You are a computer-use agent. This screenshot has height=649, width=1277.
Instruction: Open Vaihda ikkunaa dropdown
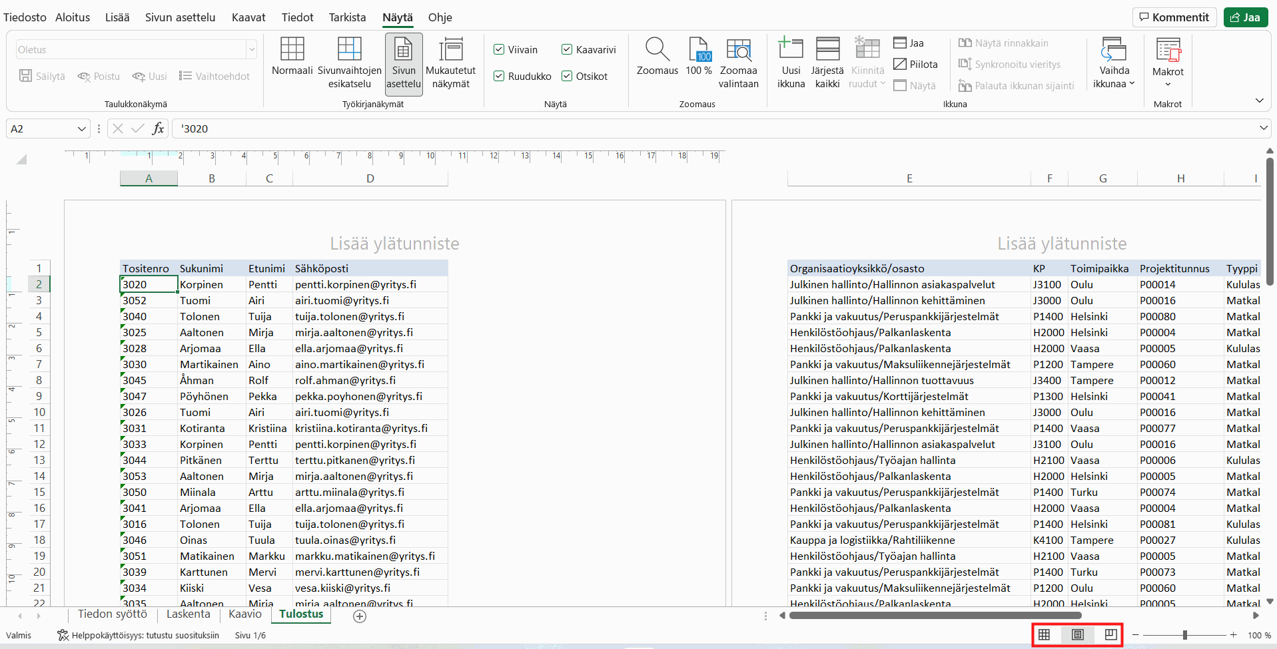pos(1114,64)
